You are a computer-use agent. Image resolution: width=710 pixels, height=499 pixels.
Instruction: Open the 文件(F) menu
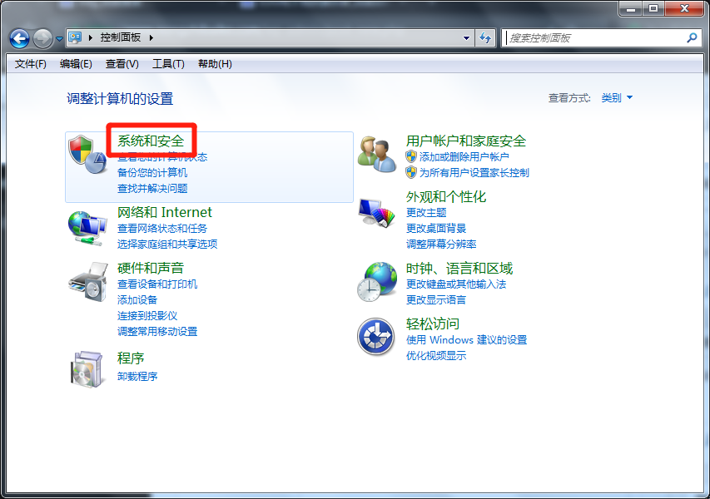[x=30, y=64]
